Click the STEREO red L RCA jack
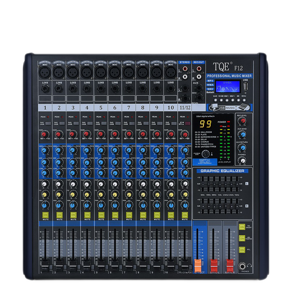The width and height of the screenshot is (290, 290). tap(185, 69)
